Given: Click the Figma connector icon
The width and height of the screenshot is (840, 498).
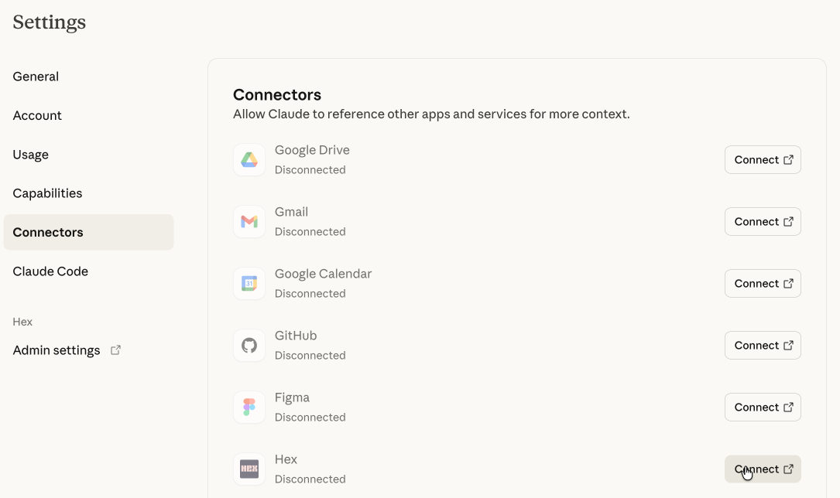Looking at the screenshot, I should 249,407.
